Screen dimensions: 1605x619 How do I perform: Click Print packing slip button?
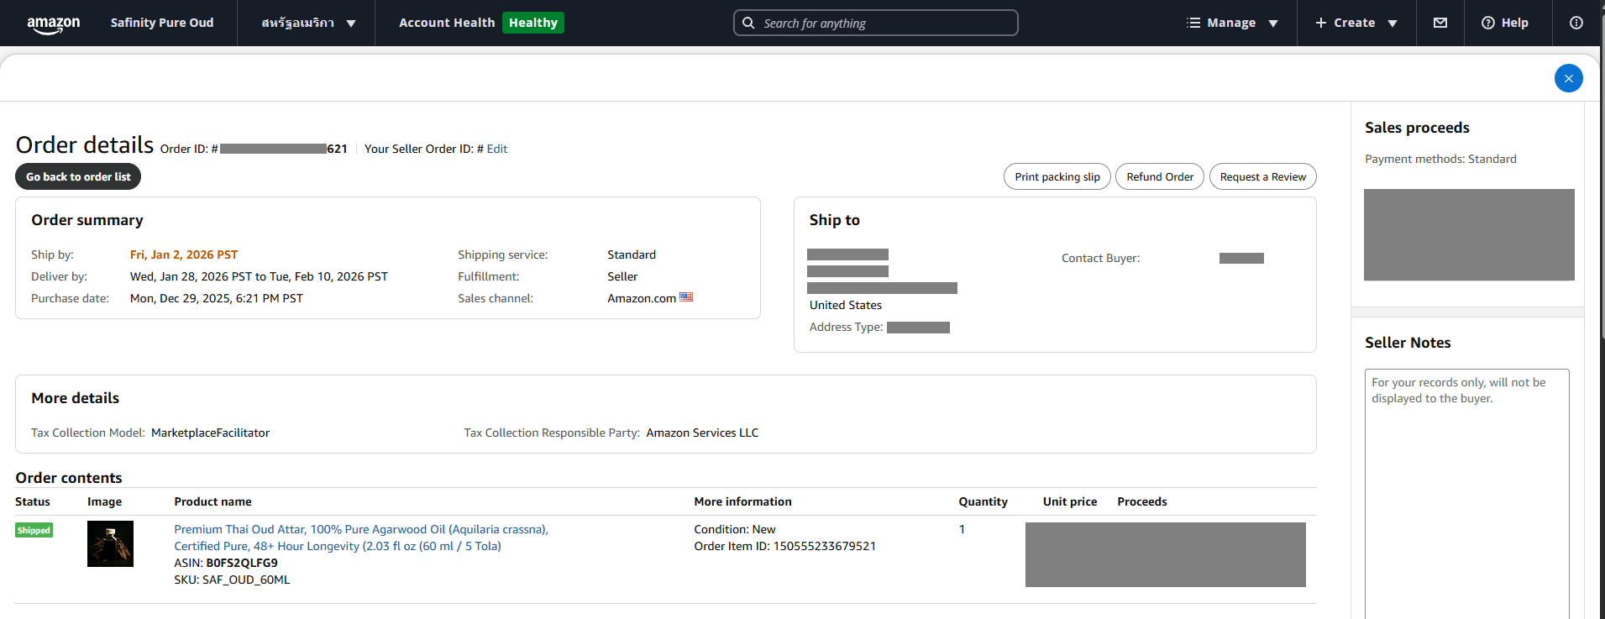click(x=1057, y=176)
